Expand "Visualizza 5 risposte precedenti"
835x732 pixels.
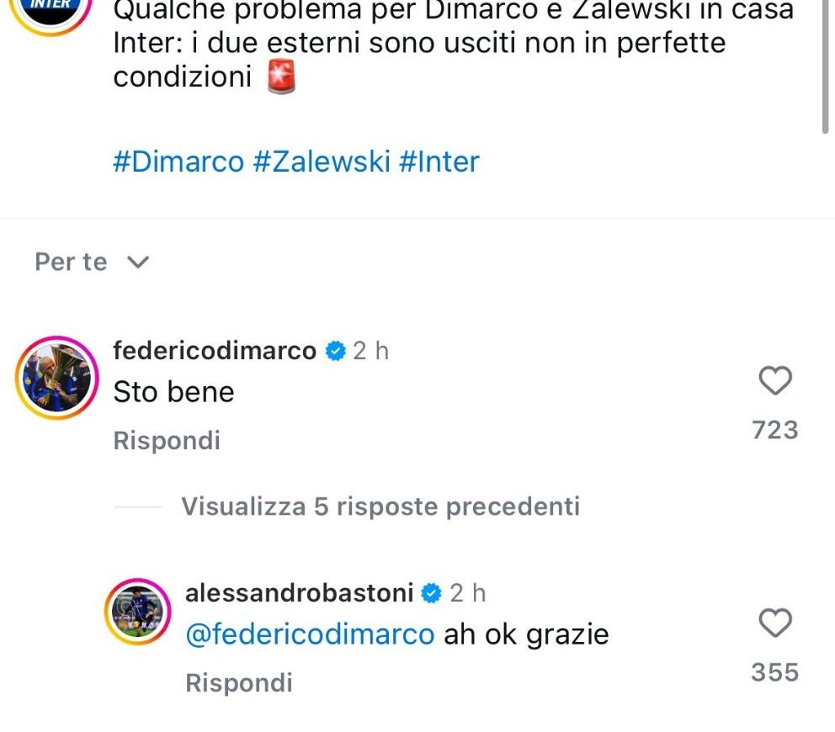tap(380, 507)
